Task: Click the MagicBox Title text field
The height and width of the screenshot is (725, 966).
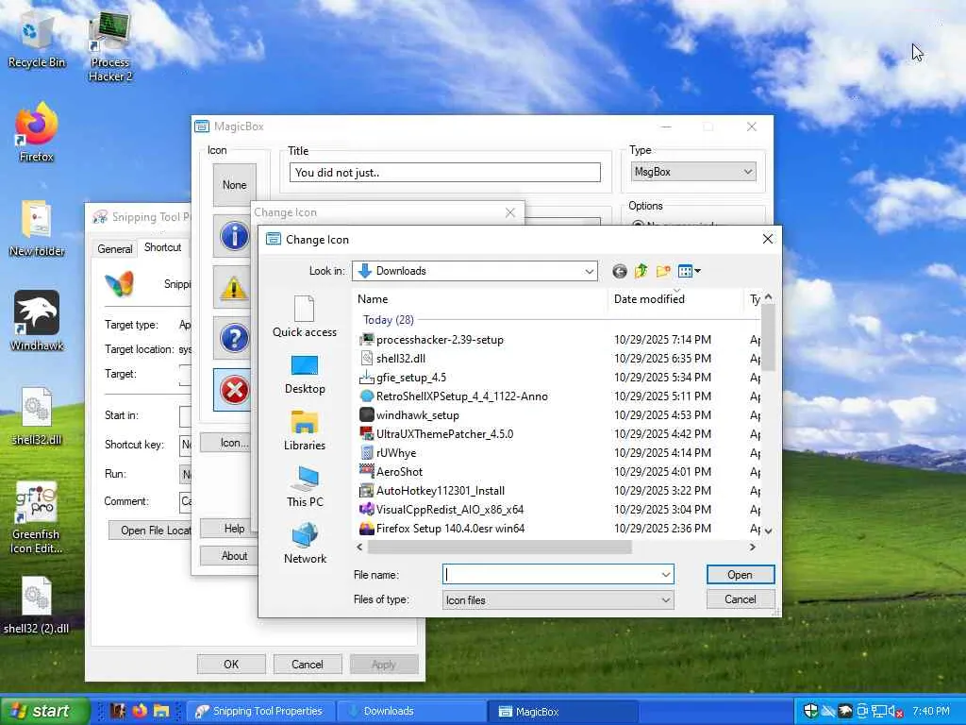Action: pyautogui.click(x=445, y=173)
